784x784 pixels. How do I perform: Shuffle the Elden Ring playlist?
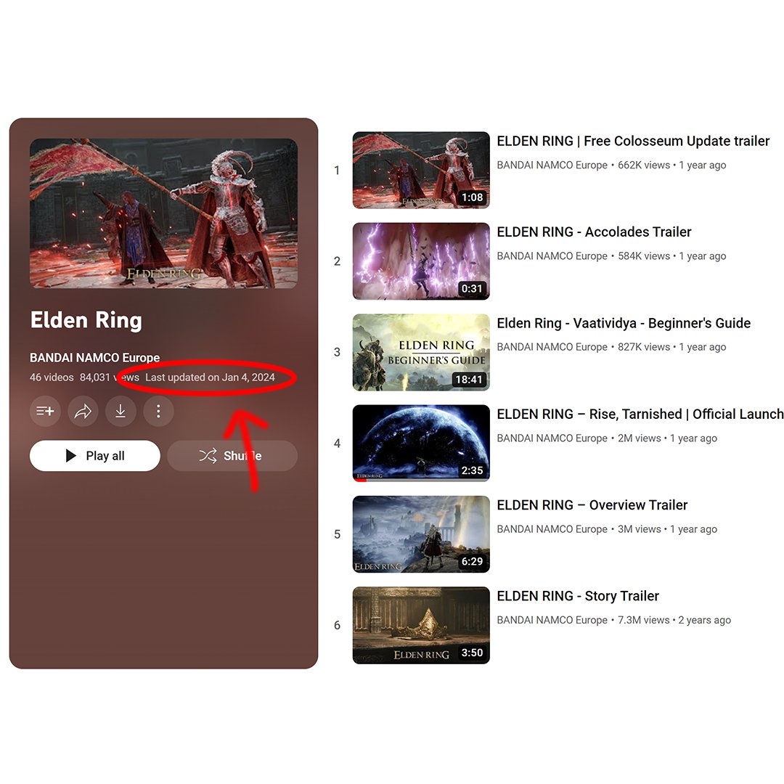pyautogui.click(x=232, y=455)
